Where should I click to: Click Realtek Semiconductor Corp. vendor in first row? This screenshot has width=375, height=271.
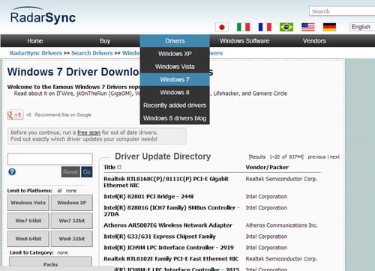tap(281, 179)
